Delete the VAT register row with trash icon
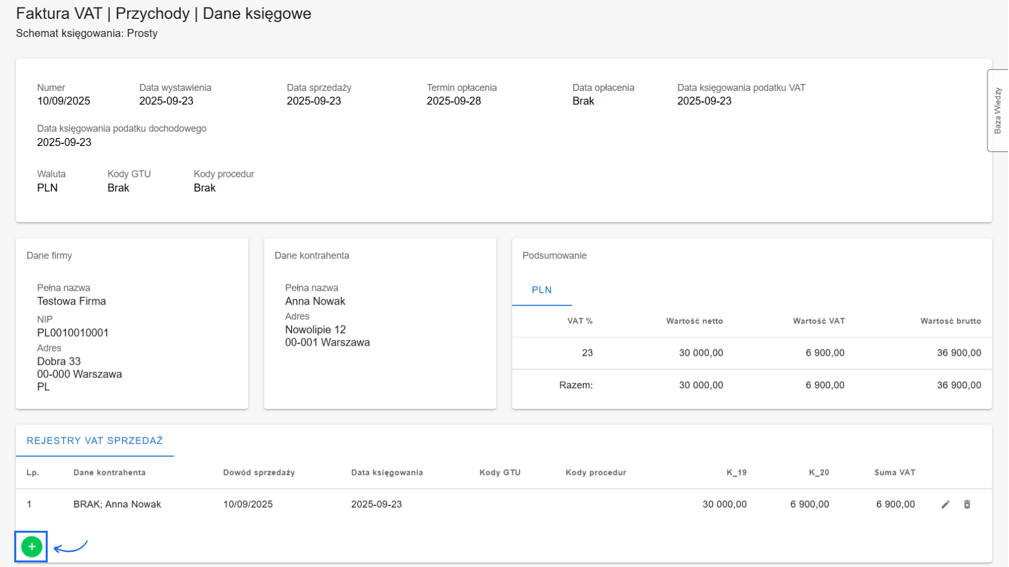 (x=967, y=505)
